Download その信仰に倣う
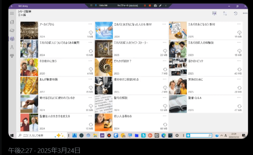253x155 pixels. tap(91, 69)
